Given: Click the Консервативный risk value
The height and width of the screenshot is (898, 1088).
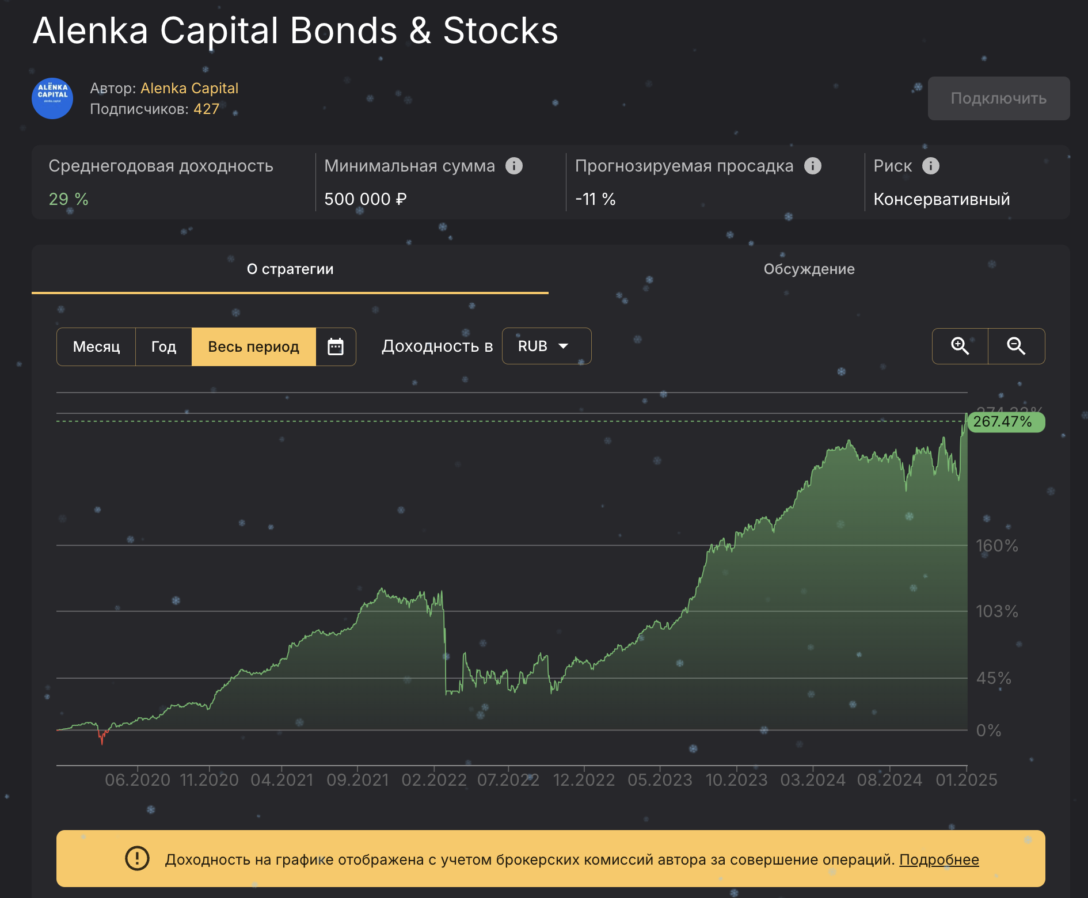Looking at the screenshot, I should (x=942, y=199).
